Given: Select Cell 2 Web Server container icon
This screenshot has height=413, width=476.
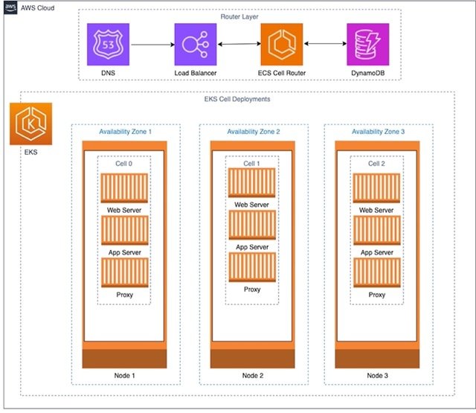Looking at the screenshot, I should [x=377, y=188].
